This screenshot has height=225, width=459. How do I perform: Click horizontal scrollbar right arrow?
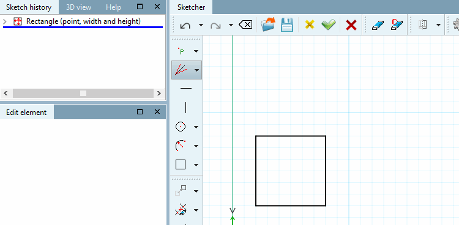pos(159,94)
